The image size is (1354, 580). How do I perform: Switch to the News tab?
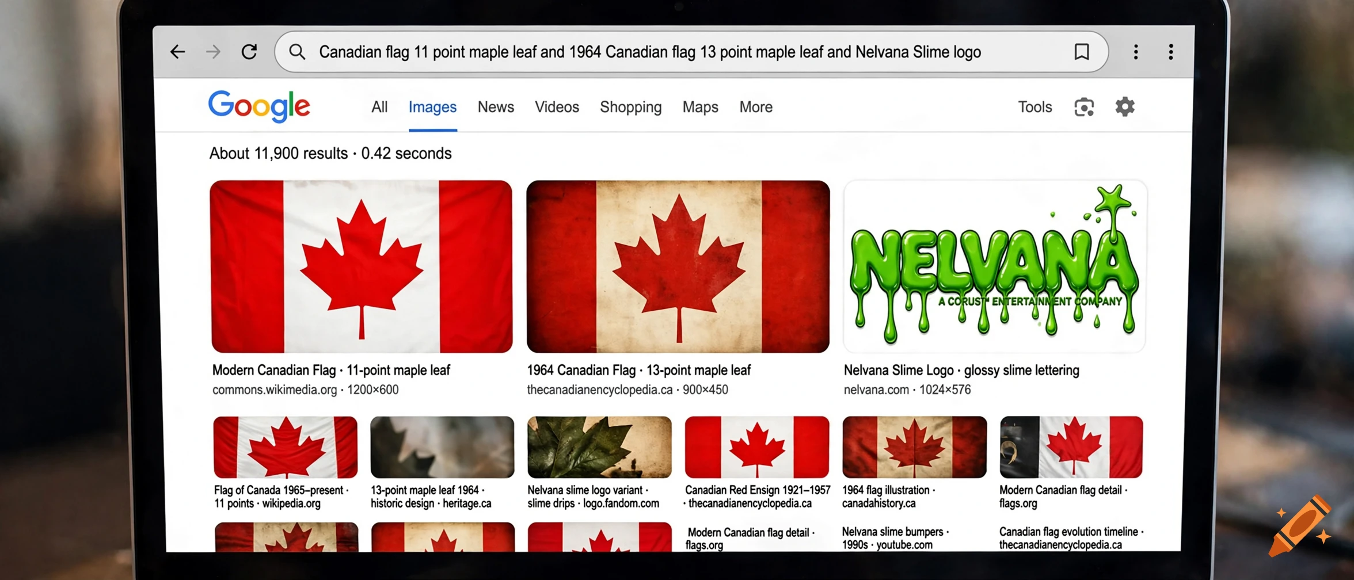pyautogui.click(x=496, y=107)
